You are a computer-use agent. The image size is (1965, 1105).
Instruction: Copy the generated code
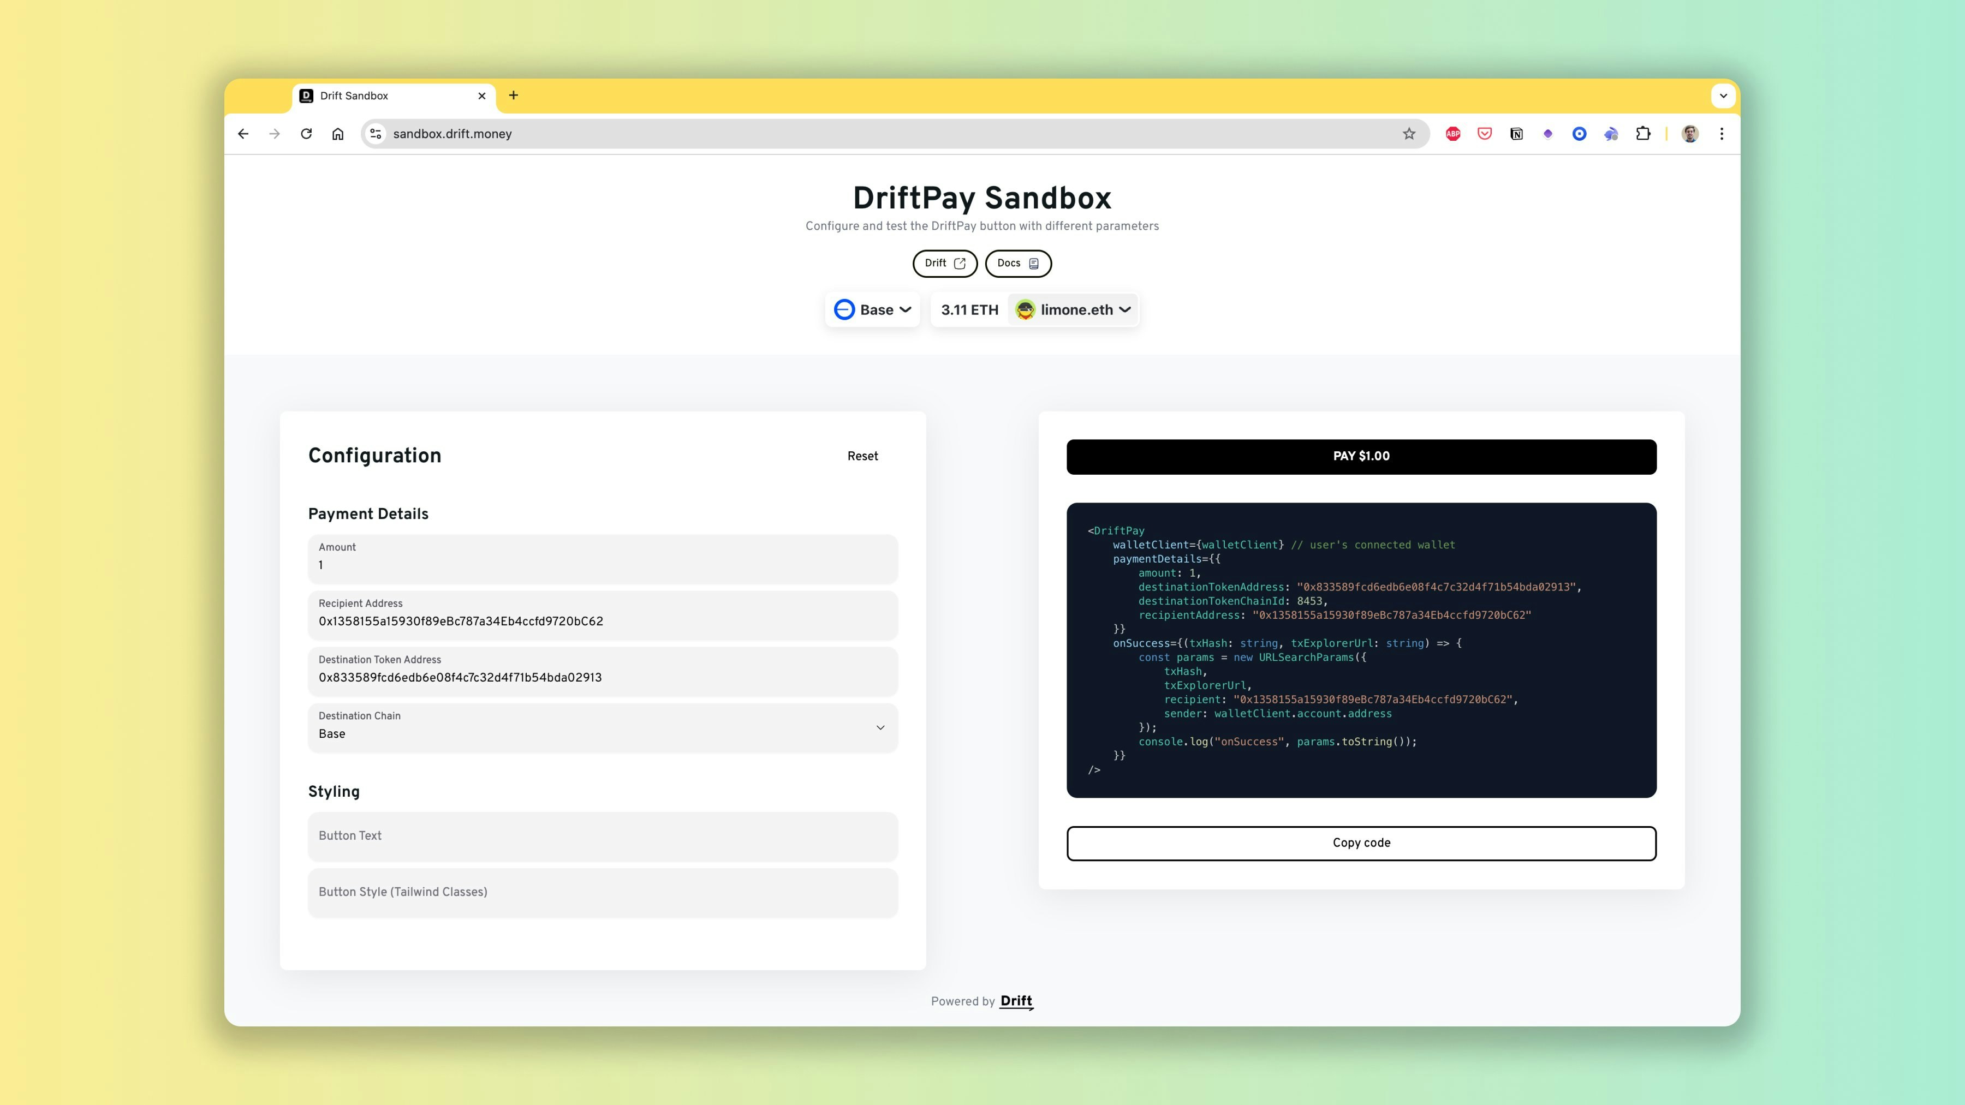[1361, 843]
